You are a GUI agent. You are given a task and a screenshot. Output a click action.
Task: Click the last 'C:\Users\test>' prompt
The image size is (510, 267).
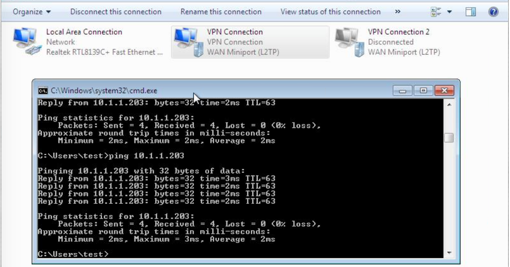(x=73, y=254)
